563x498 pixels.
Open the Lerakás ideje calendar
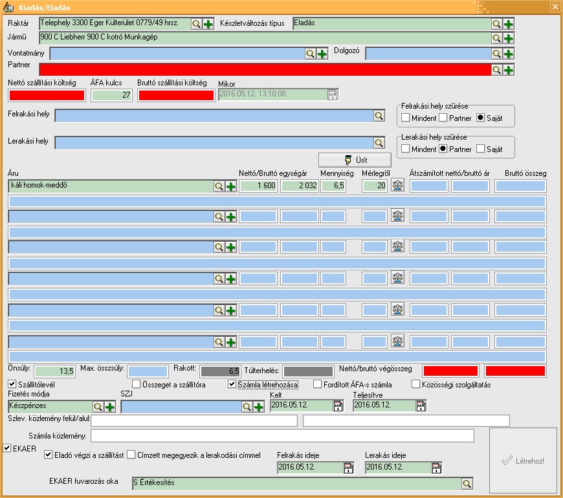[436, 468]
